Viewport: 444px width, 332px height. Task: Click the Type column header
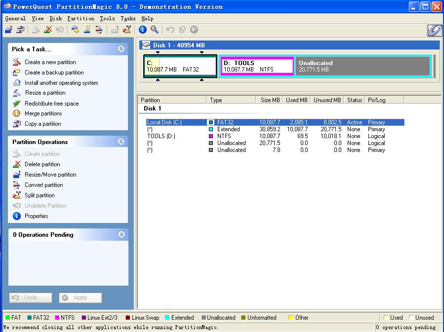pos(231,100)
